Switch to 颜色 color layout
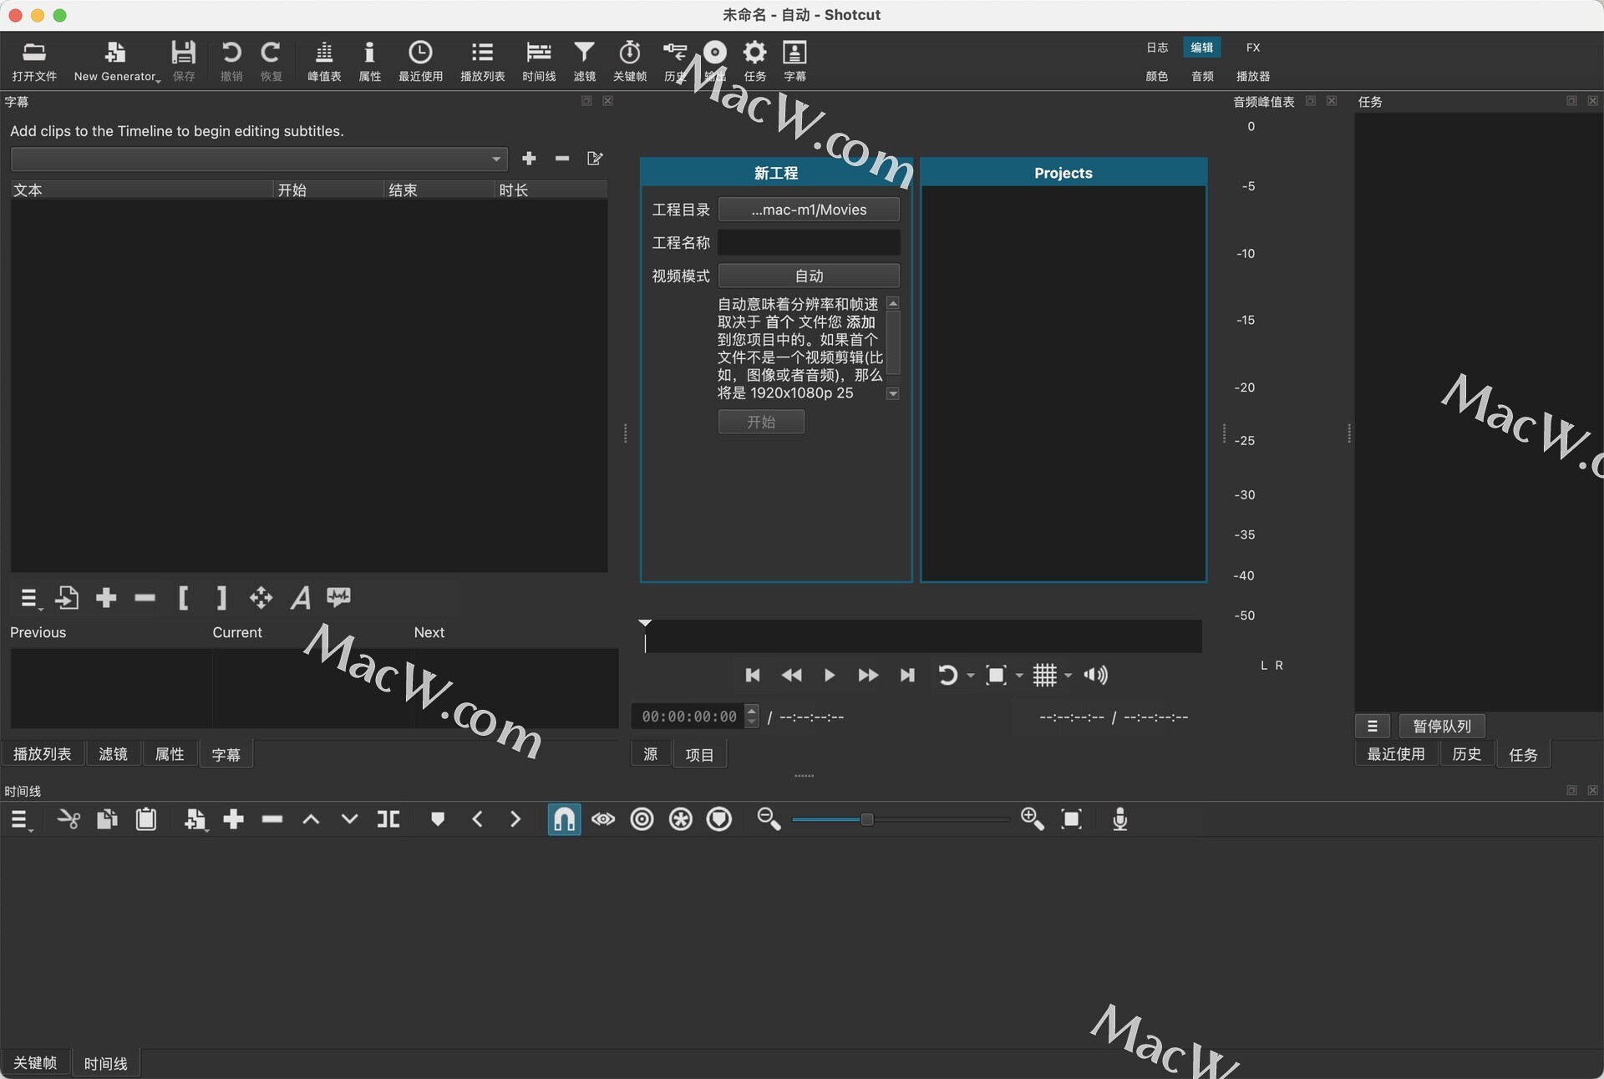The width and height of the screenshot is (1604, 1079). pyautogui.click(x=1157, y=76)
